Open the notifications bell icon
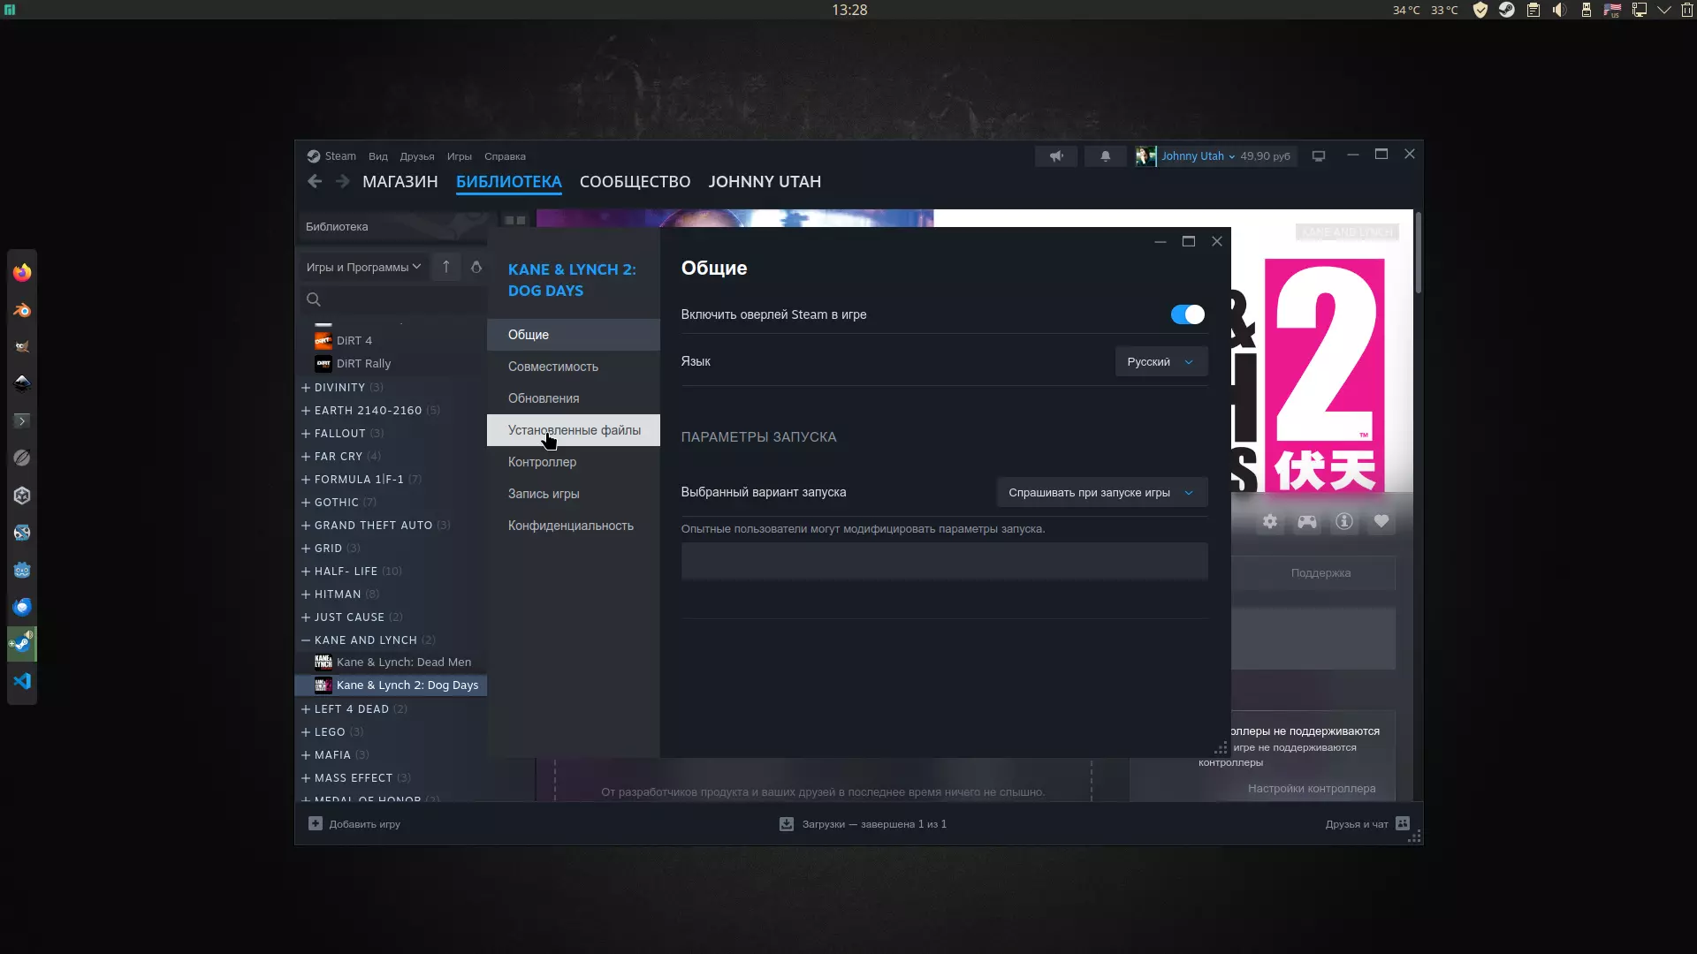Image resolution: width=1697 pixels, height=954 pixels. (1105, 156)
